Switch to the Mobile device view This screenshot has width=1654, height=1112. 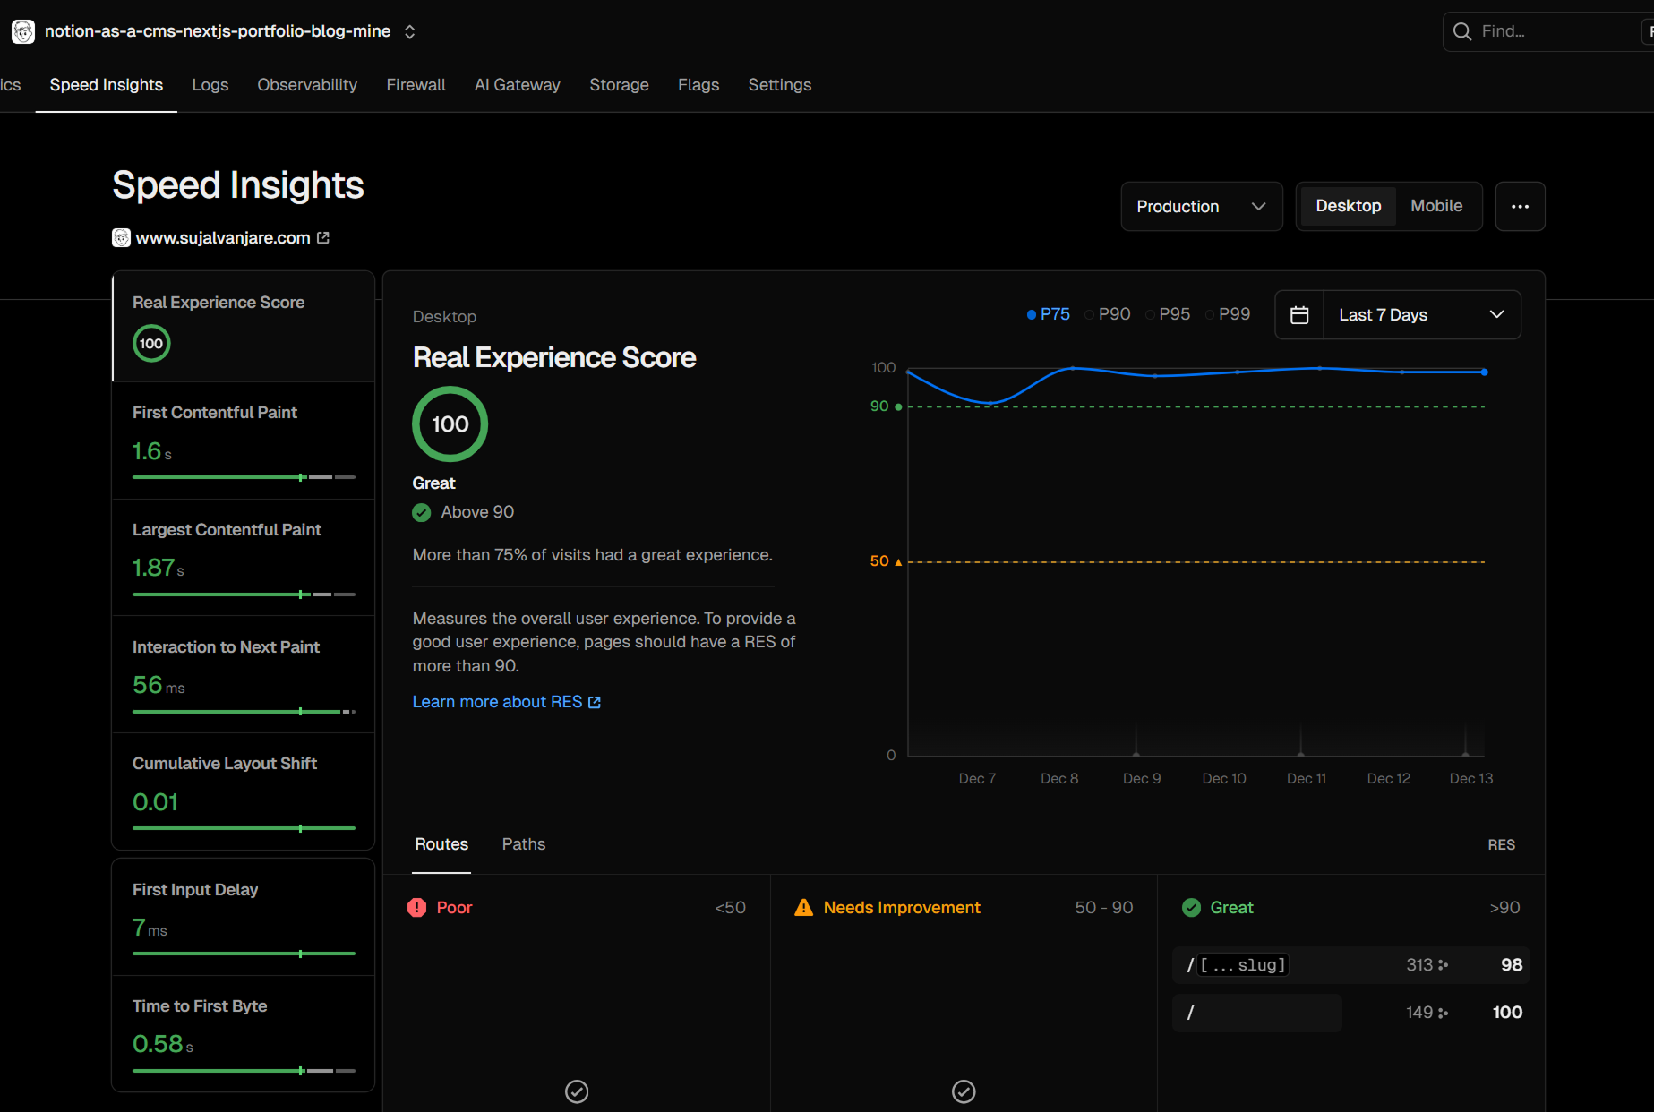click(1436, 206)
